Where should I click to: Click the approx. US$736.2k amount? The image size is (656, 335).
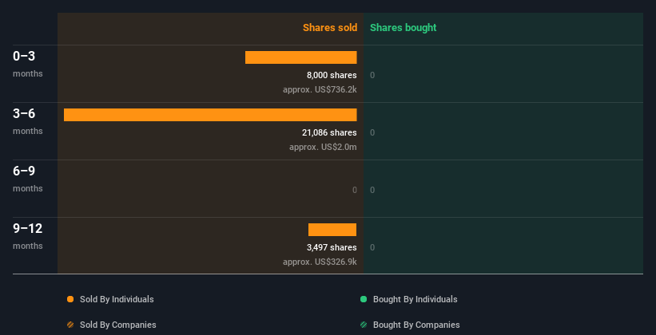pyautogui.click(x=320, y=89)
